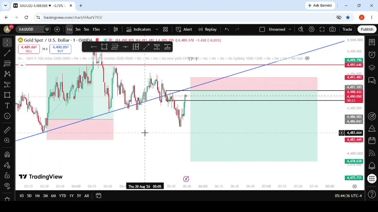Viewport: 378px width, 212px height.
Task: Hide all drawings with eye icon
Action: (x=7, y=186)
